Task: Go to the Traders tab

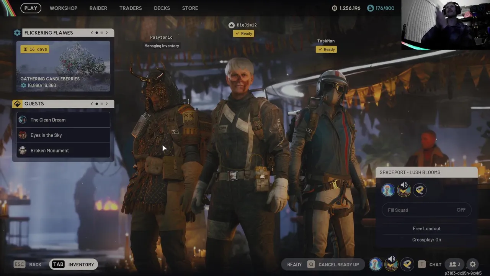Action: pos(131,8)
